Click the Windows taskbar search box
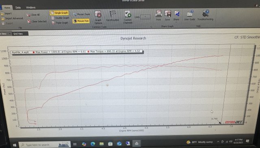This screenshot has width=260, height=148. coord(44,145)
